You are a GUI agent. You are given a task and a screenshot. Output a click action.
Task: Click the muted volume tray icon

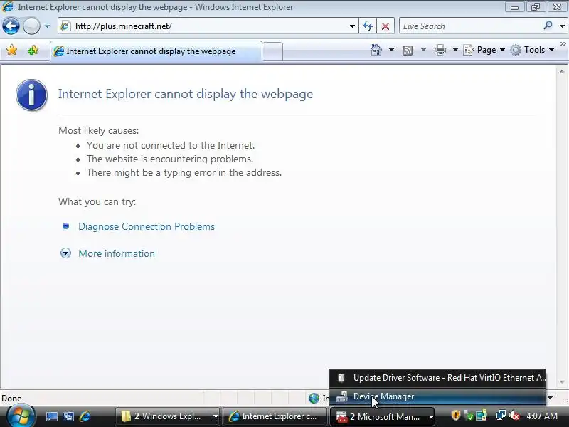click(x=514, y=415)
